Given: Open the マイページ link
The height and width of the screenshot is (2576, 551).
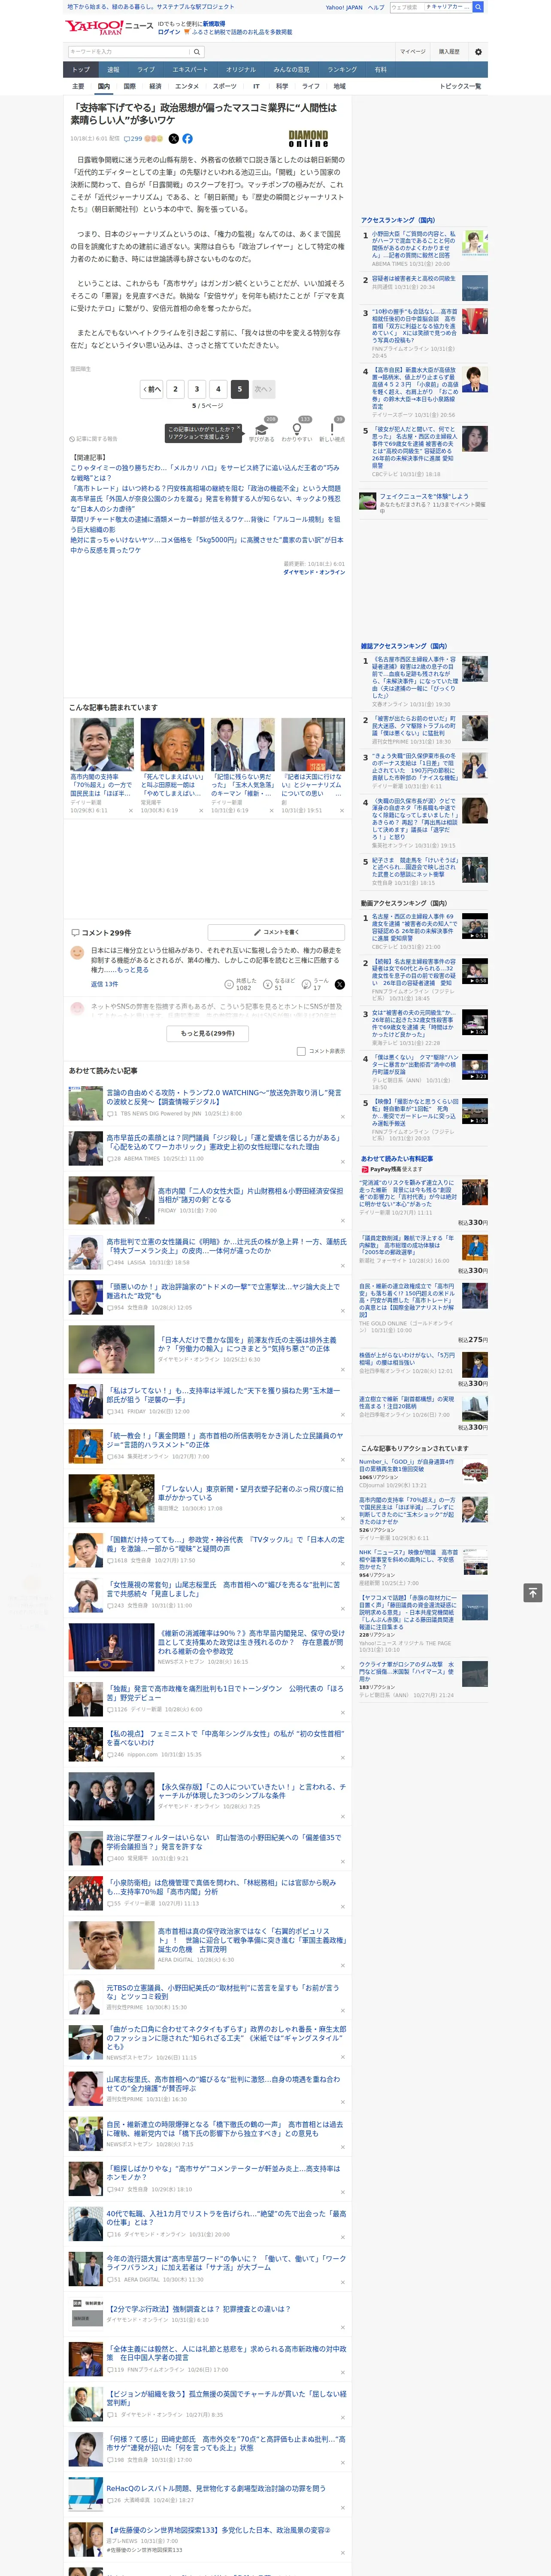Looking at the screenshot, I should click(413, 52).
